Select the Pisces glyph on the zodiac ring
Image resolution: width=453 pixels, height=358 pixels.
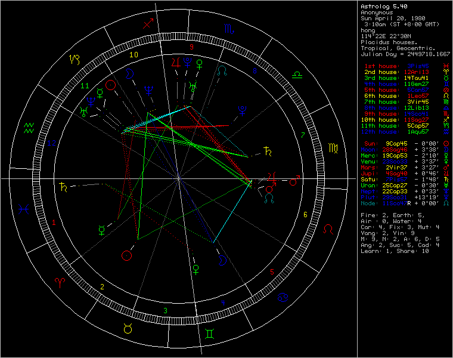point(24,209)
